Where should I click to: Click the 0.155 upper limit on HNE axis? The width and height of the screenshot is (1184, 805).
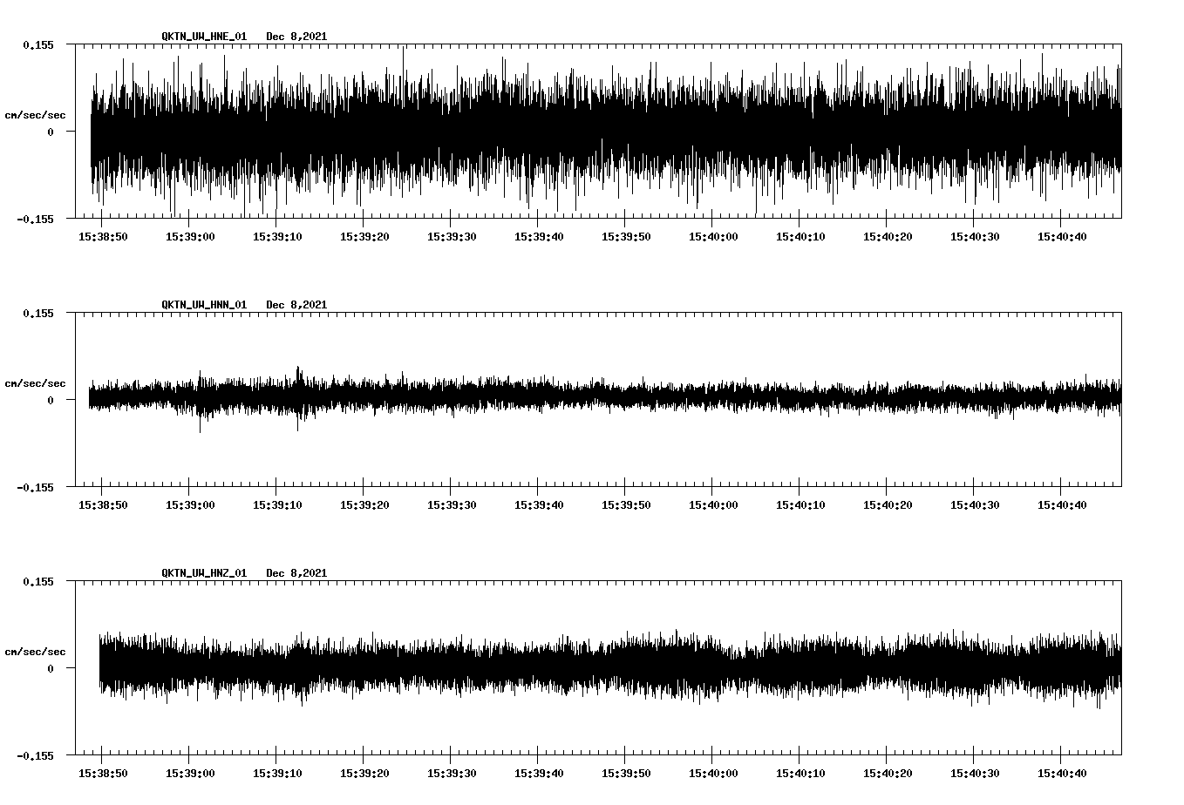click(x=37, y=44)
